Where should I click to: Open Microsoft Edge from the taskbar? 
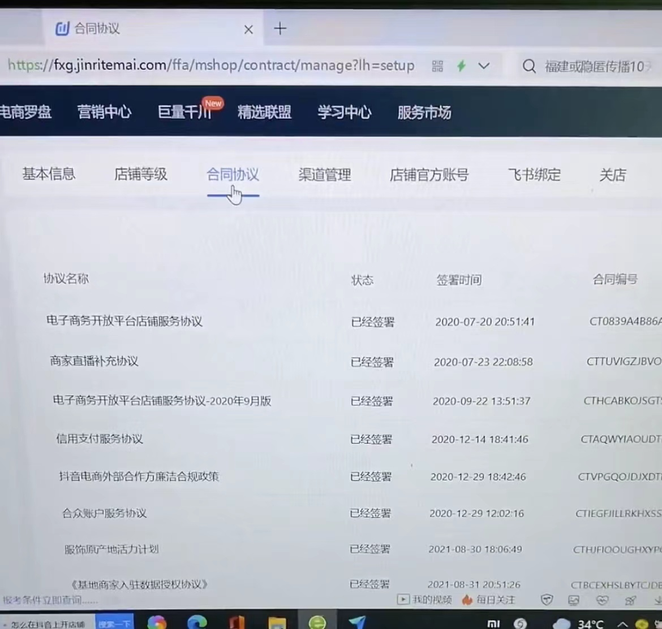[x=197, y=622]
